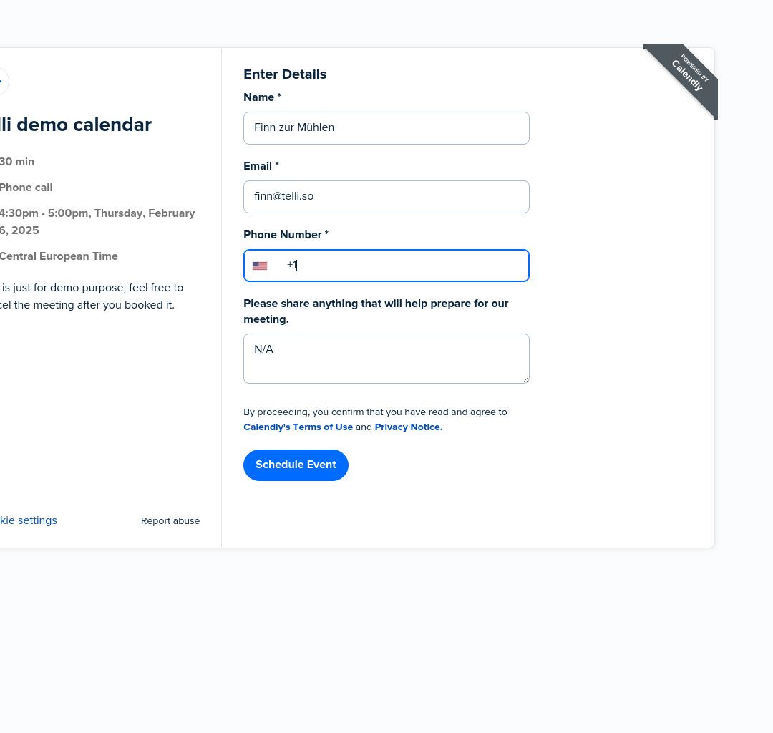This screenshot has width=773, height=733.
Task: Open Calendly's Terms of Use link
Action: tap(298, 427)
